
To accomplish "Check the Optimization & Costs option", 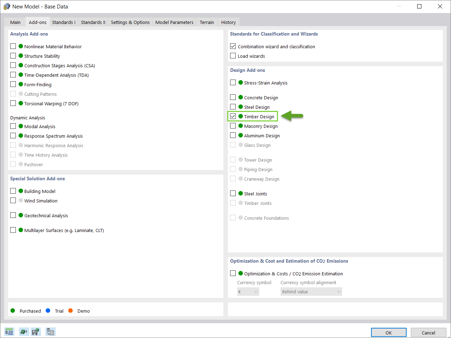I will (233, 273).
